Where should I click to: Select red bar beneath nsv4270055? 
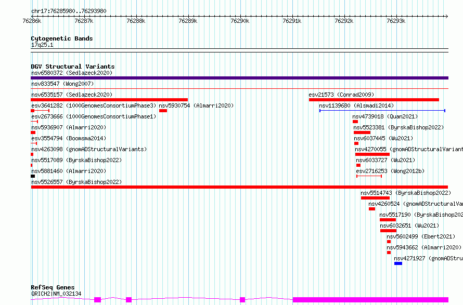[372, 154]
